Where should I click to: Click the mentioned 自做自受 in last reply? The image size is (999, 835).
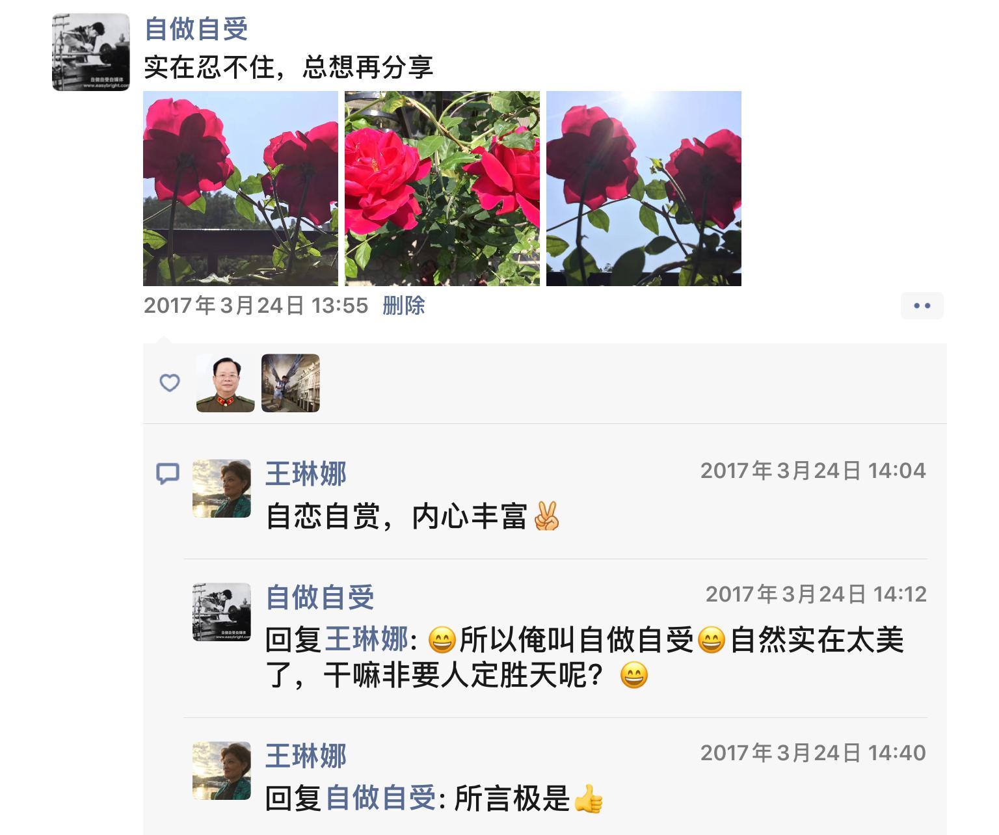point(380,799)
